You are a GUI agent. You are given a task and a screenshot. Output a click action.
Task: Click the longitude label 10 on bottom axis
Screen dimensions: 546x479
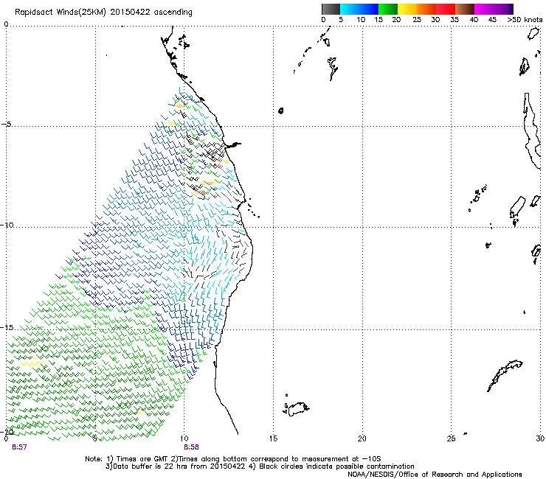pos(184,438)
